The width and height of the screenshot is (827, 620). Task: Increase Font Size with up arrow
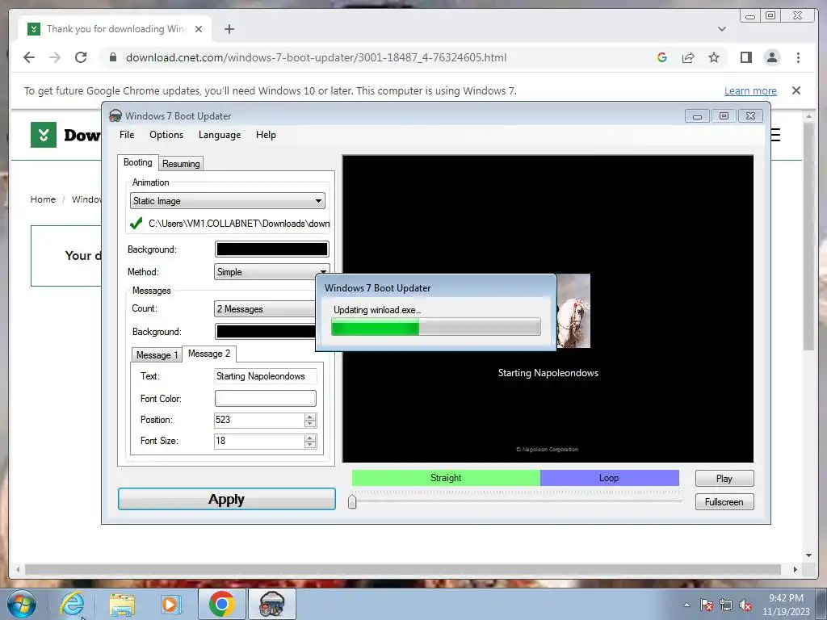[x=310, y=438]
